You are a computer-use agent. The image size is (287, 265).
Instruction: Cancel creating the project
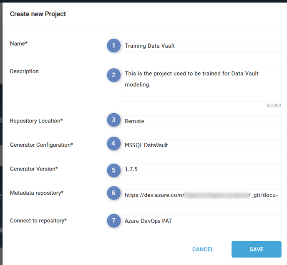(x=203, y=249)
